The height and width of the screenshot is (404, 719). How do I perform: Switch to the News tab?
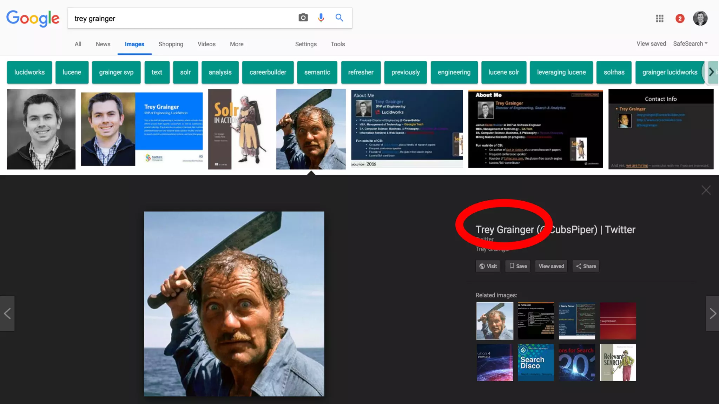(103, 44)
